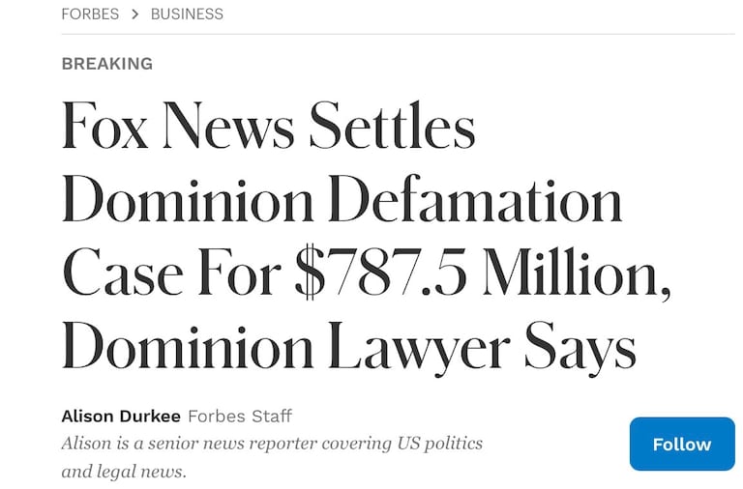This screenshot has width=743, height=489.
Task: Click the FORBES breadcrumb link
Action: [x=87, y=14]
